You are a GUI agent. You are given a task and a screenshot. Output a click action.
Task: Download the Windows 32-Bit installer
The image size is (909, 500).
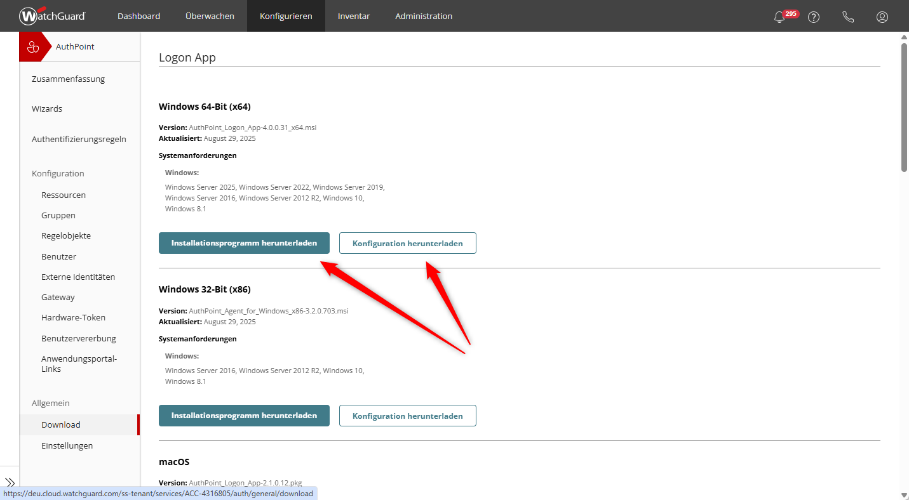(244, 416)
